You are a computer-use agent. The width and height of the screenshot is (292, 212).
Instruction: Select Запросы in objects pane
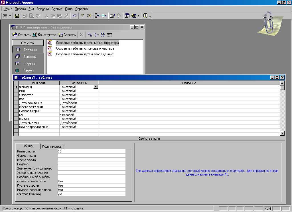coord(28,57)
